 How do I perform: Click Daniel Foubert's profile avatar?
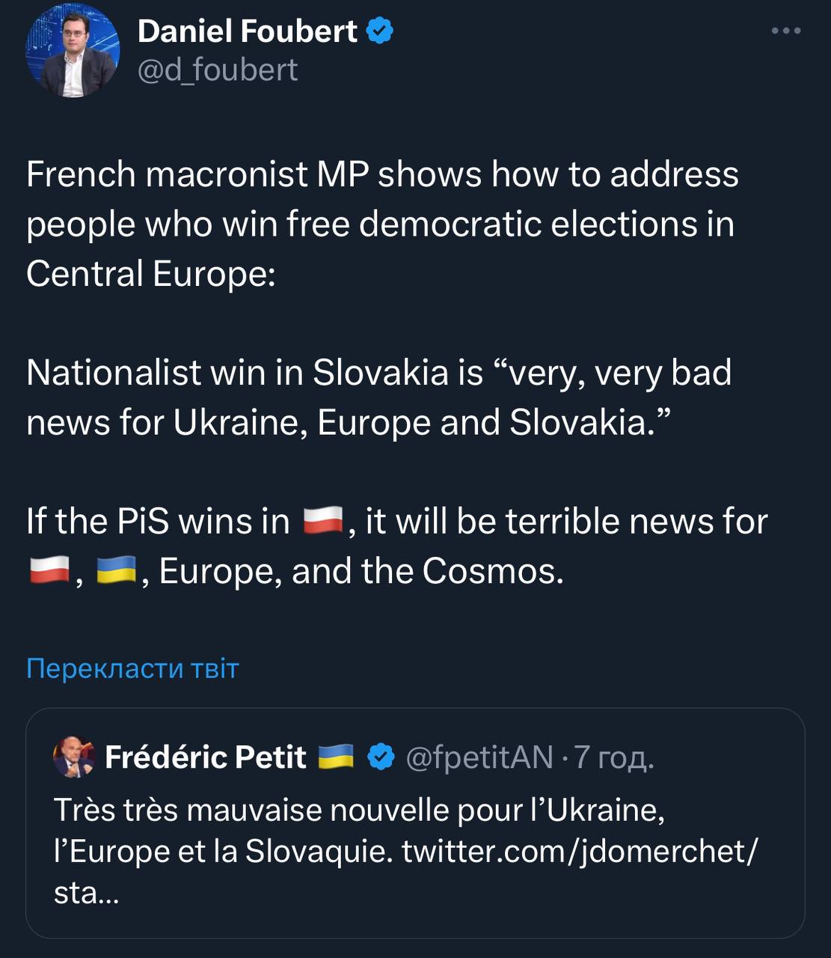(x=73, y=51)
